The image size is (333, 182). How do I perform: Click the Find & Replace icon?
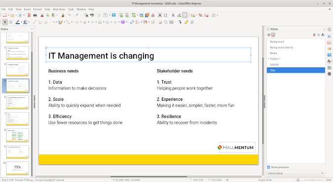pos(86,15)
